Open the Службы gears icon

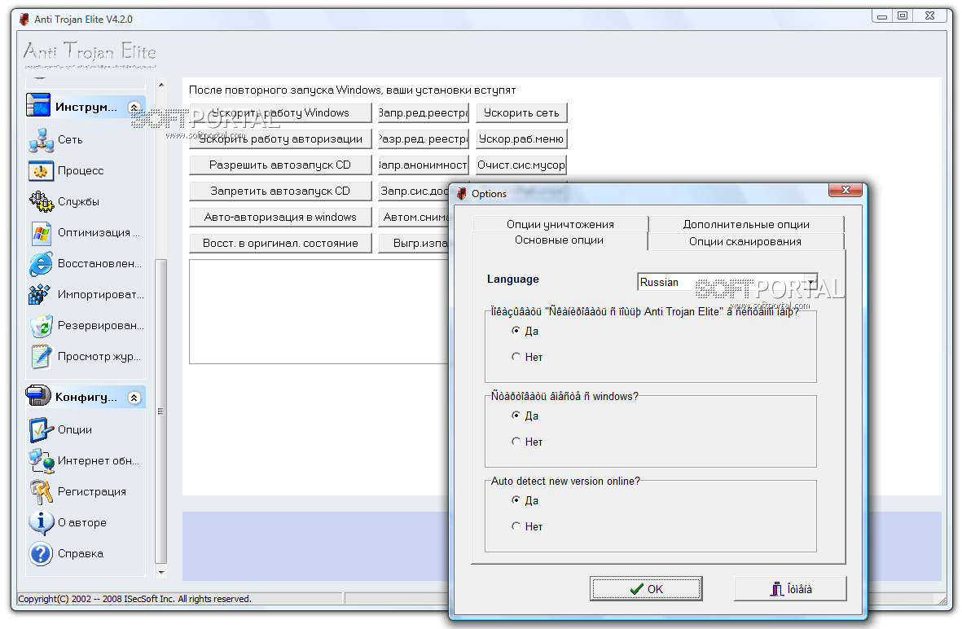[x=41, y=201]
